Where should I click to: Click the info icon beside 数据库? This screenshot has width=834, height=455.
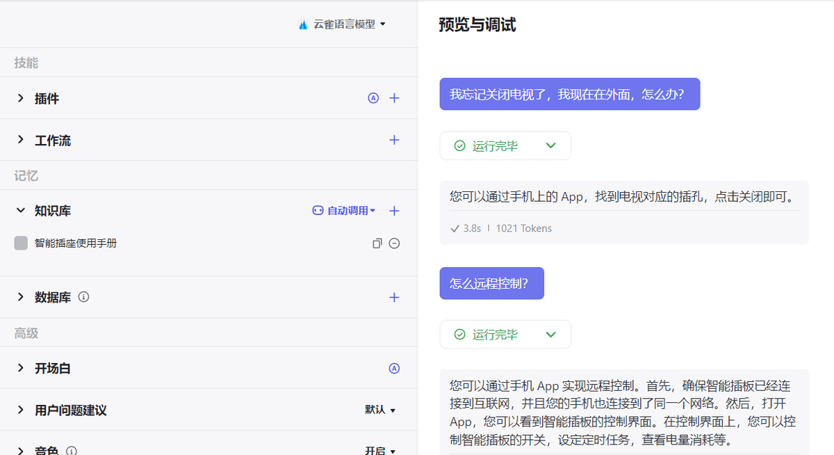point(84,297)
